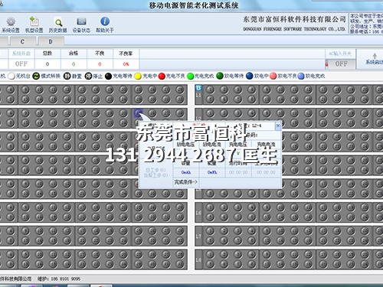Switch to the D tab

[x=51, y=41]
